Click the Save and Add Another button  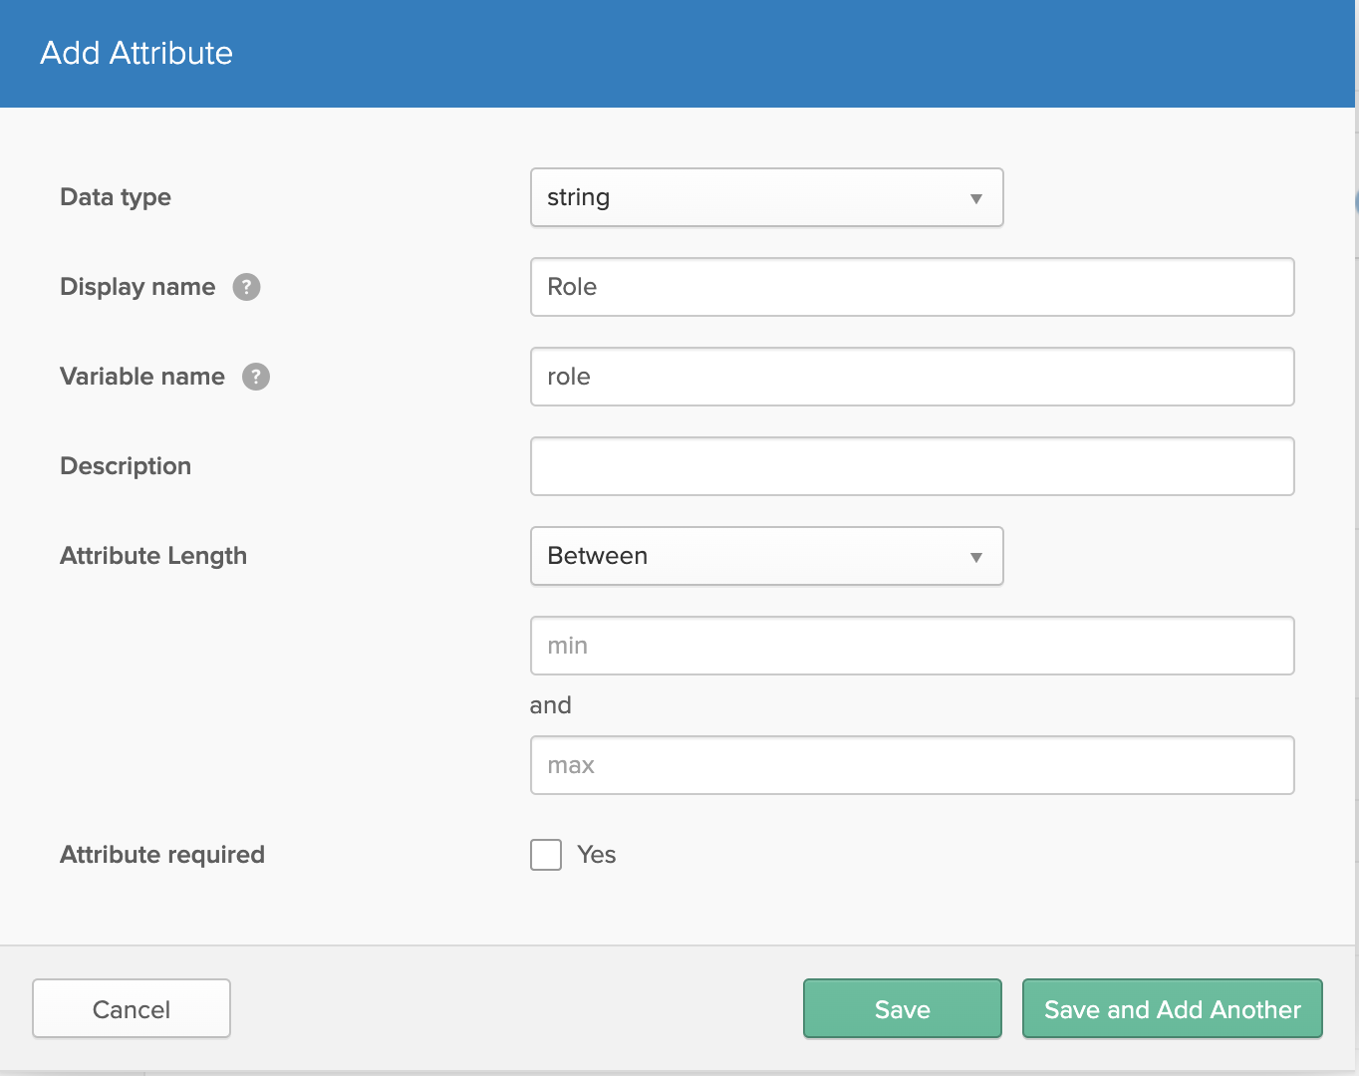[x=1173, y=1009]
